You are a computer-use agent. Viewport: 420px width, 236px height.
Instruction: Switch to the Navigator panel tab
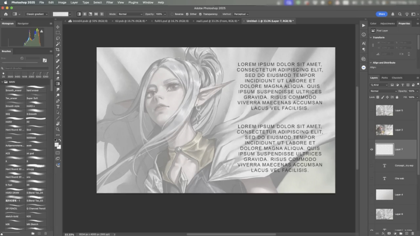(23, 23)
